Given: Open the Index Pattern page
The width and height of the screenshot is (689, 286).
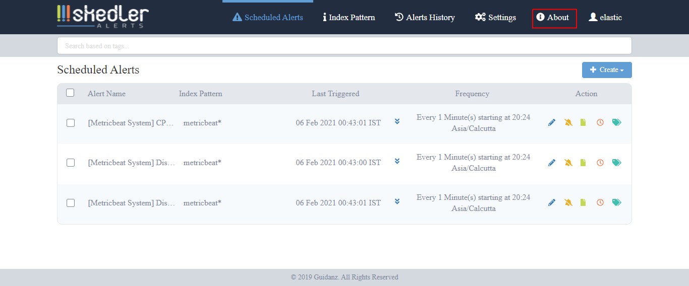Looking at the screenshot, I should click(349, 17).
